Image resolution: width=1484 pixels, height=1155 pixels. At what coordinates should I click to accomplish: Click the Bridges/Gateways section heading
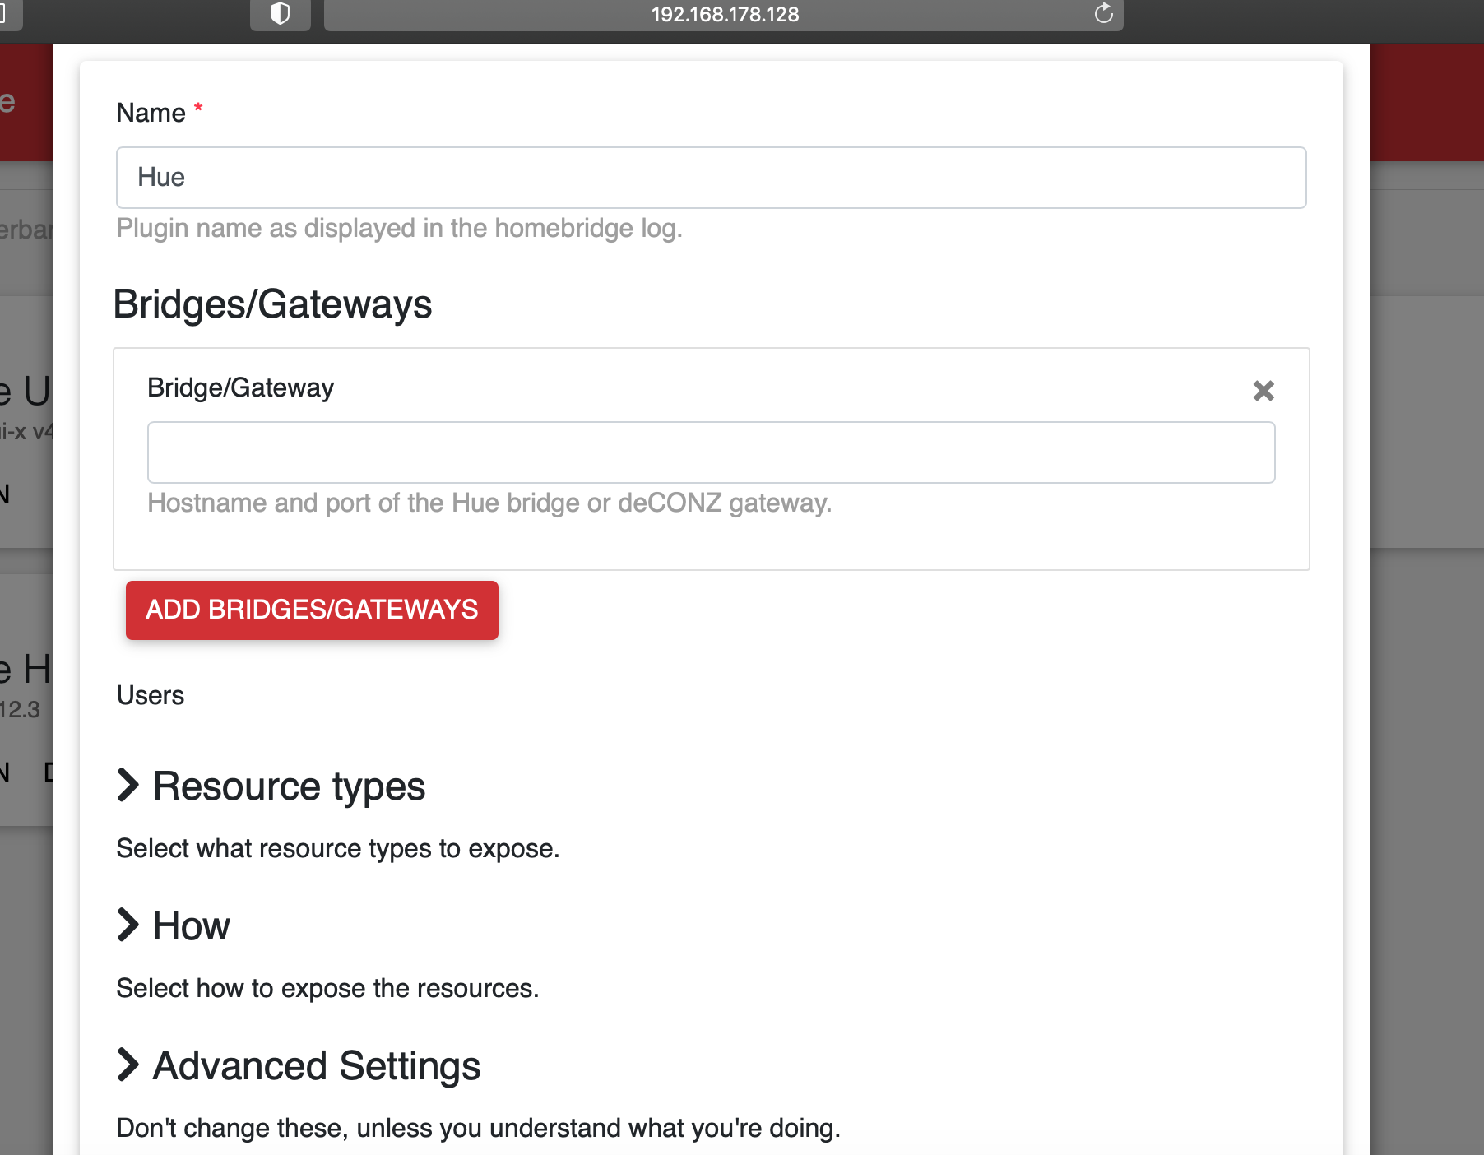tap(272, 304)
